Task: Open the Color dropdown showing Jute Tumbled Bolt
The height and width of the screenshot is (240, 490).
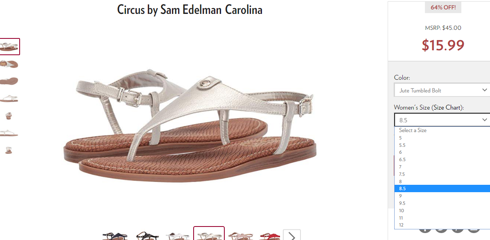Action: pyautogui.click(x=442, y=90)
